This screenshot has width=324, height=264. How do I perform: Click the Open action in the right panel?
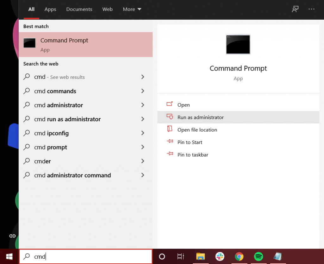click(x=184, y=104)
